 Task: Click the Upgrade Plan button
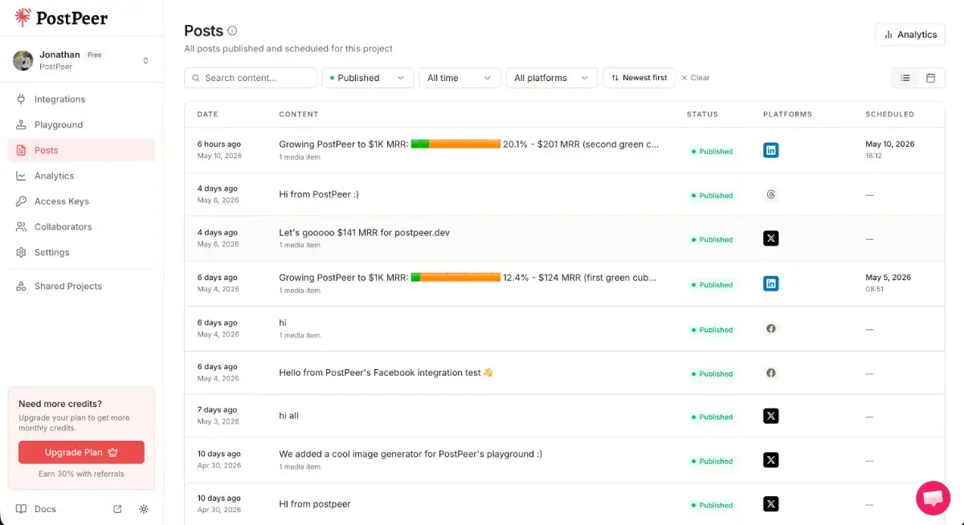(81, 452)
